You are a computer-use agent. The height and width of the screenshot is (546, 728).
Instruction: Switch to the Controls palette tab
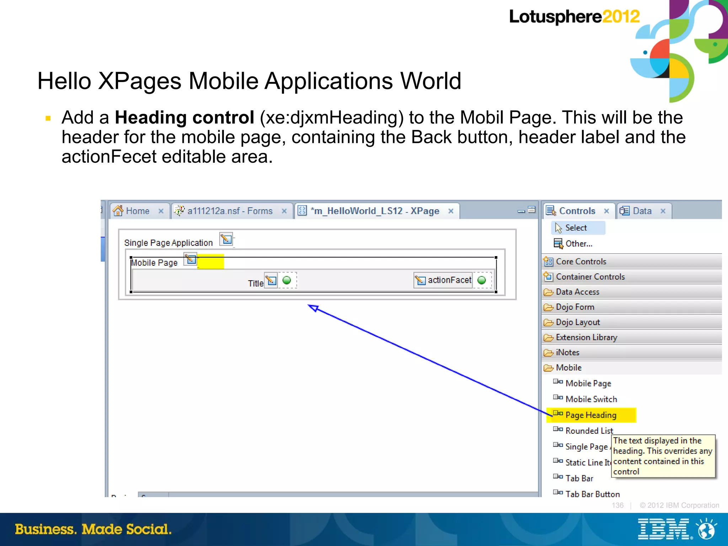[x=579, y=211]
